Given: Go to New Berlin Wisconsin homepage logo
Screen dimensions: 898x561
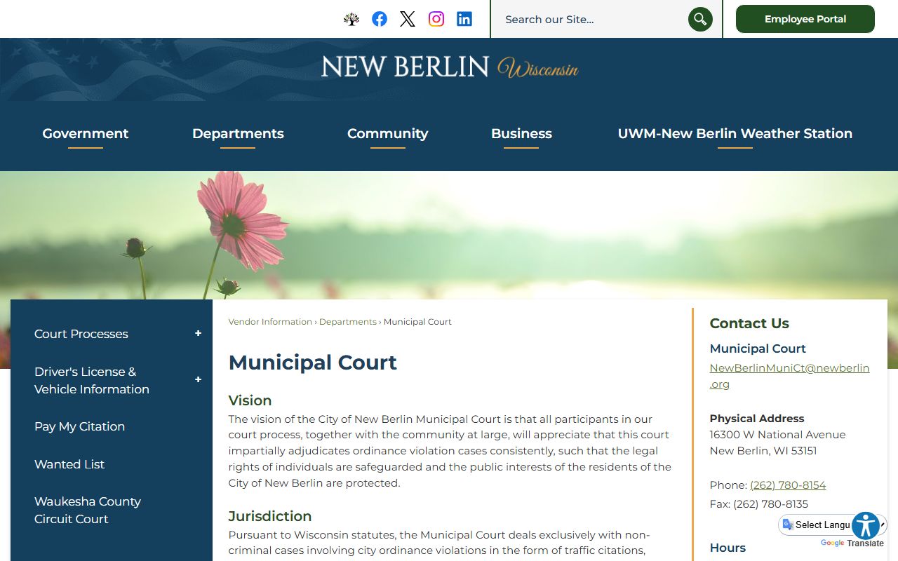Looking at the screenshot, I should point(450,67).
